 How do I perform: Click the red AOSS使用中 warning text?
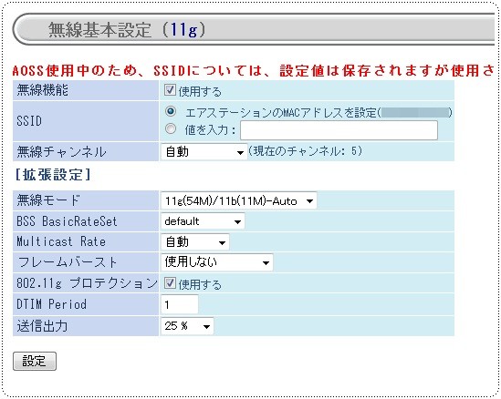pyautogui.click(x=253, y=70)
